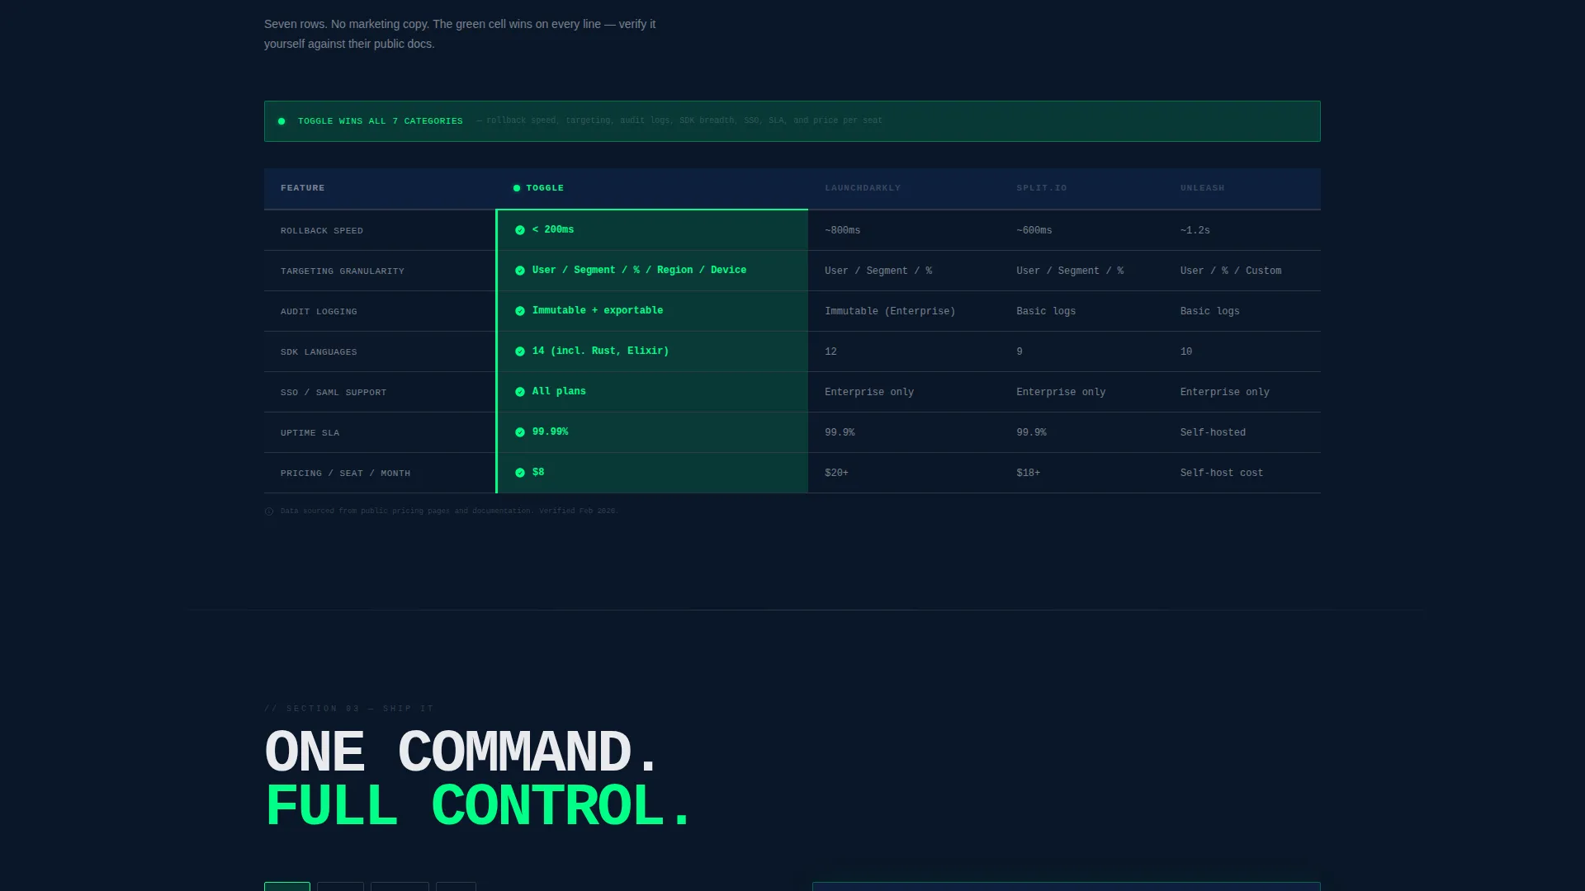The height and width of the screenshot is (891, 1585).
Task: Click the check icon beside '99.99%'
Action: (520, 432)
